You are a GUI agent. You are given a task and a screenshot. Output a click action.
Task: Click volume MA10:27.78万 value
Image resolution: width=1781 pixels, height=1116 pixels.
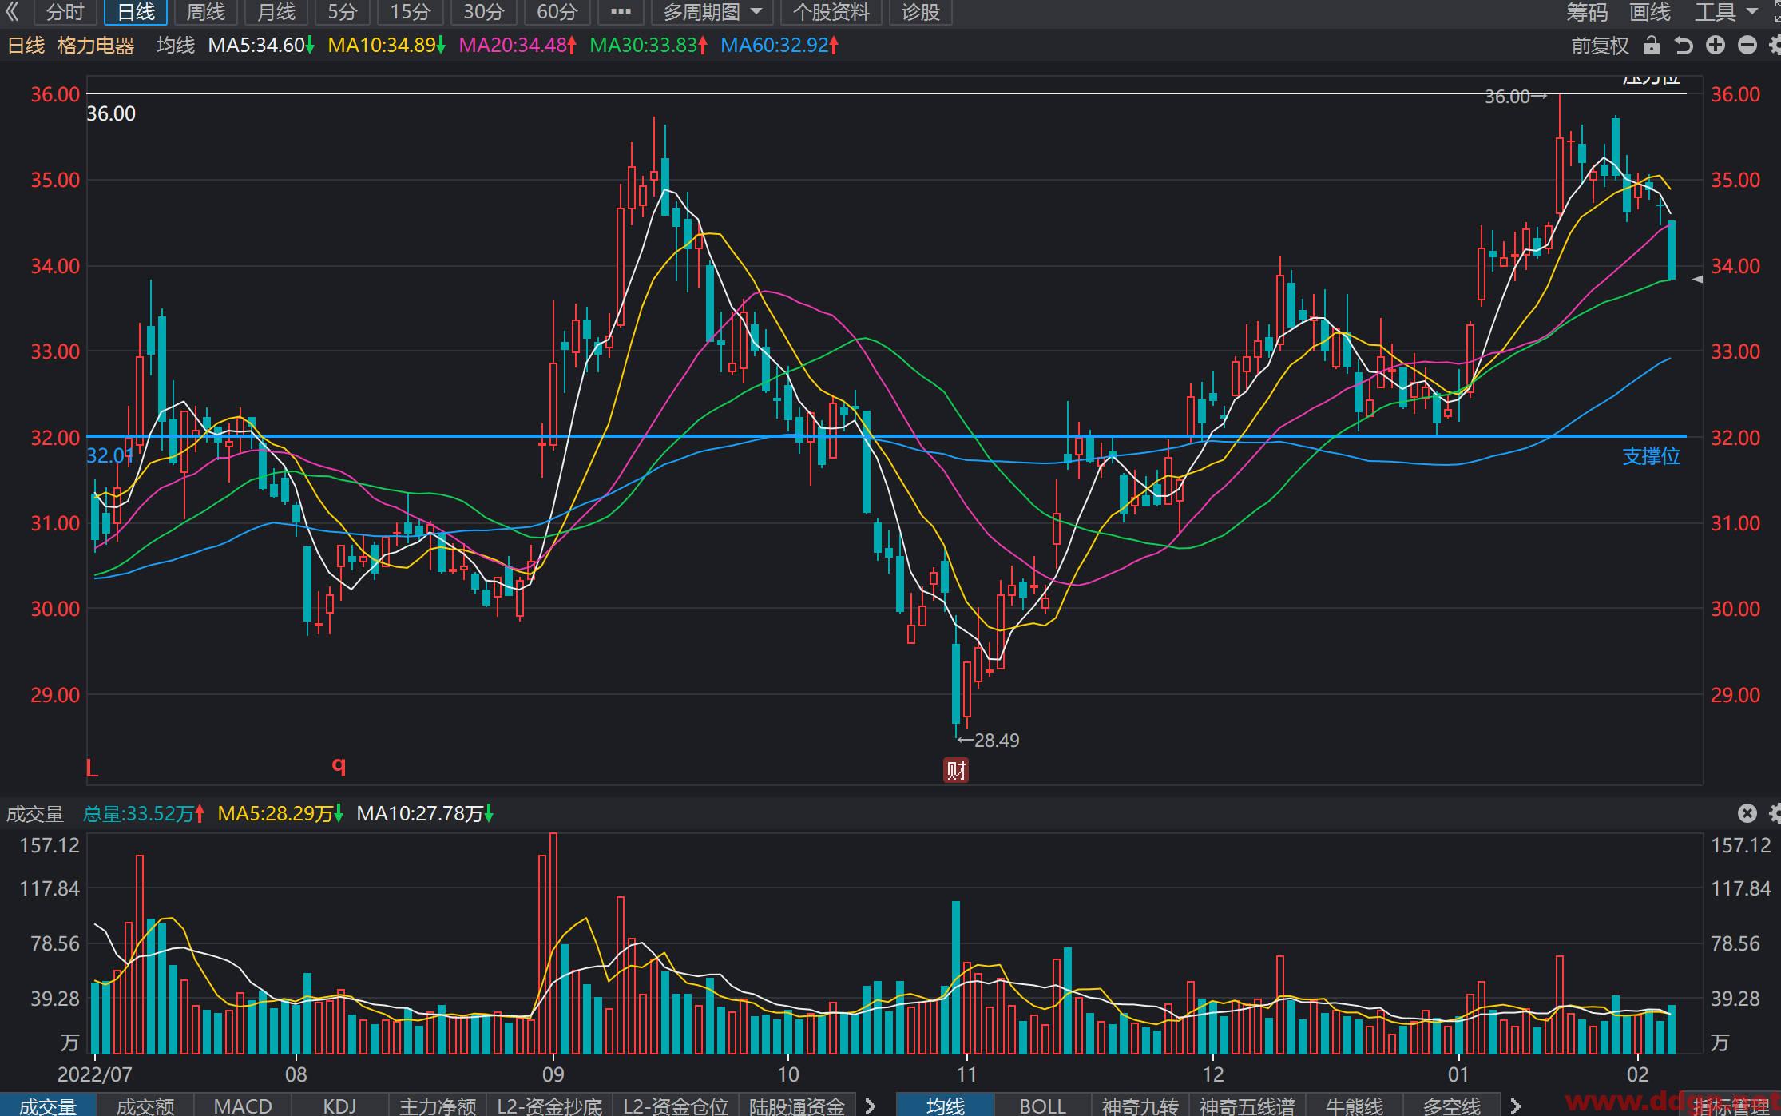pos(425,813)
